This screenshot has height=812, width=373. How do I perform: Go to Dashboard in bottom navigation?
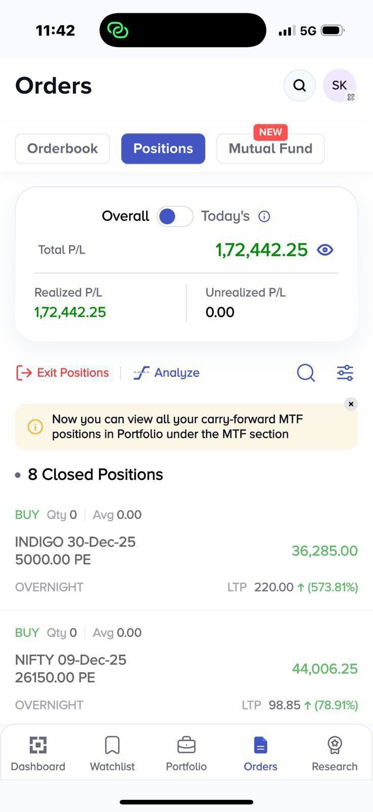click(x=38, y=754)
